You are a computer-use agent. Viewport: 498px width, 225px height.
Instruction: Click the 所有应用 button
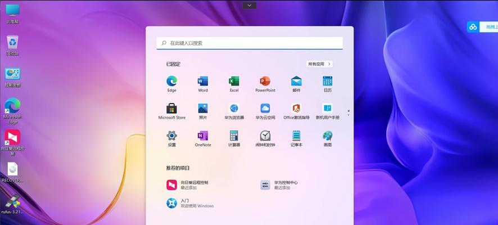(x=319, y=64)
